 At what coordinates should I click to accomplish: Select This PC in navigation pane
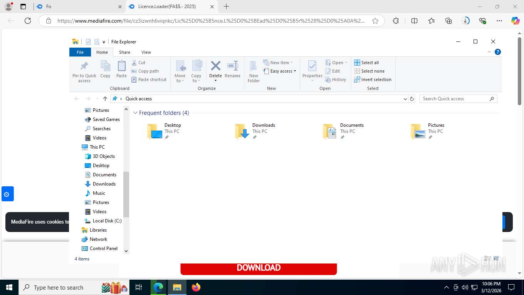93,147
